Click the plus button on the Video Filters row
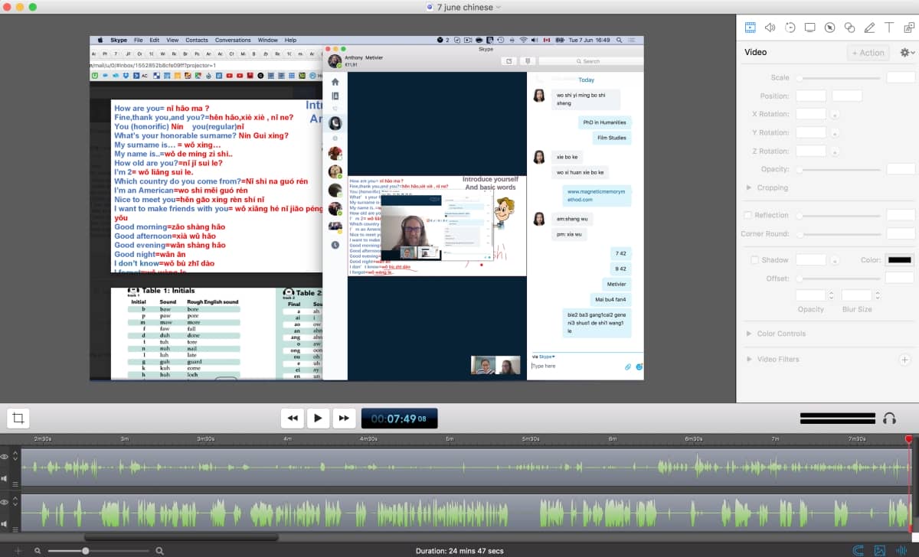 click(x=905, y=359)
